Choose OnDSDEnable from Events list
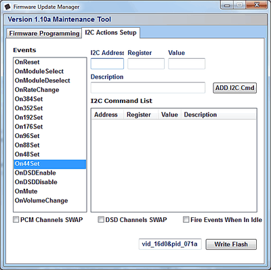 point(50,173)
